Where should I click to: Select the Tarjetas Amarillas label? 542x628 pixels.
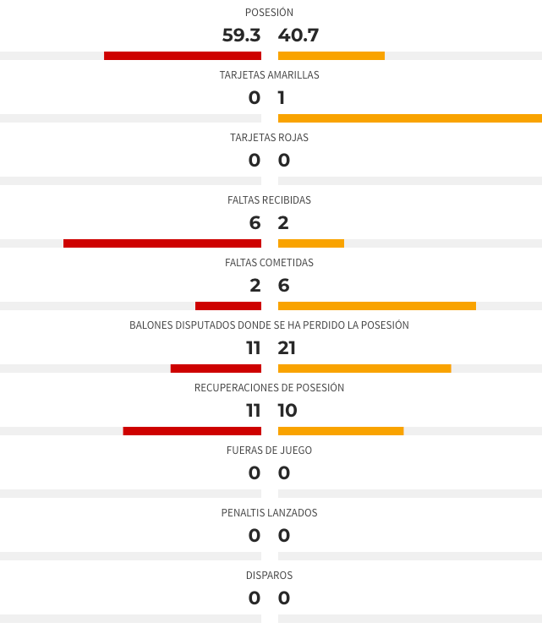click(269, 75)
